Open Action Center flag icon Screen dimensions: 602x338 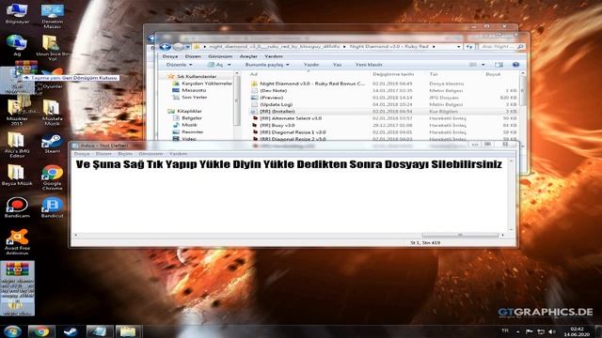529,331
